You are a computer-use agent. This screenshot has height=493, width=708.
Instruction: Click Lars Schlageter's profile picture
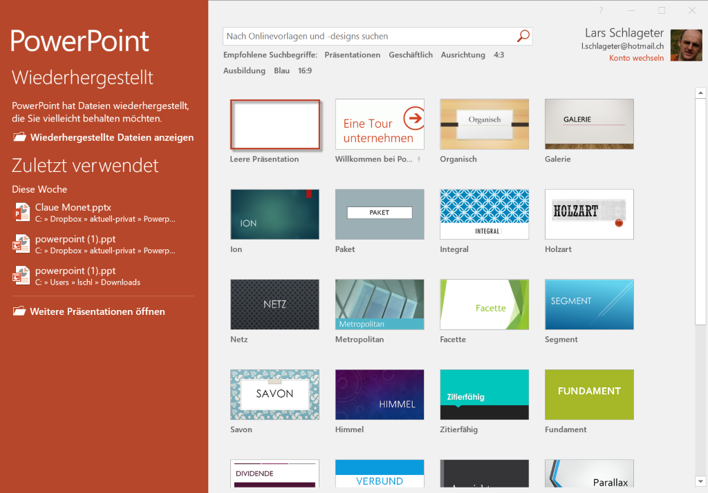[x=686, y=45]
